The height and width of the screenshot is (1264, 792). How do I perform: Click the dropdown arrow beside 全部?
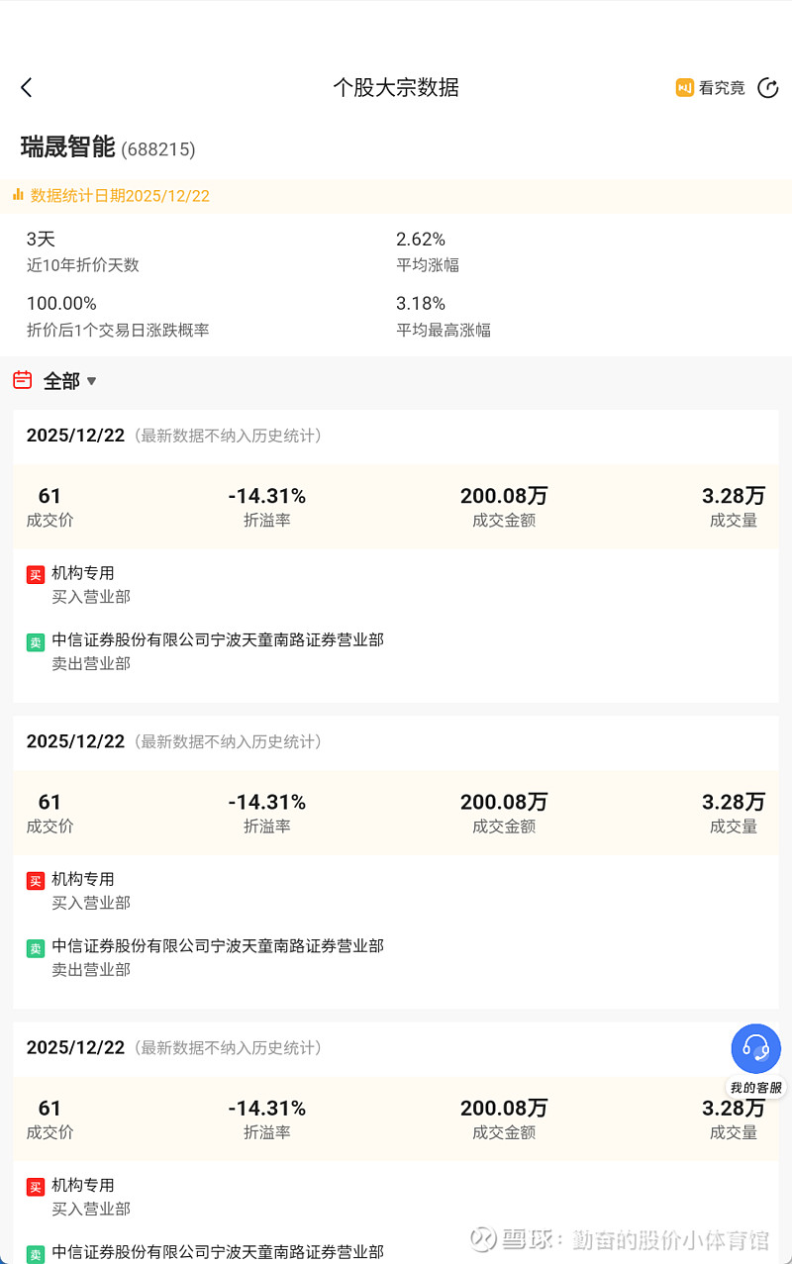(x=91, y=381)
